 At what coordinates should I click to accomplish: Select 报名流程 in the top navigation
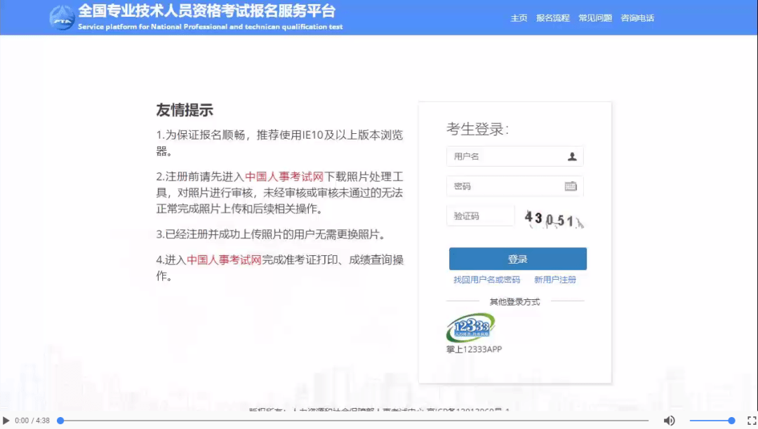[552, 18]
